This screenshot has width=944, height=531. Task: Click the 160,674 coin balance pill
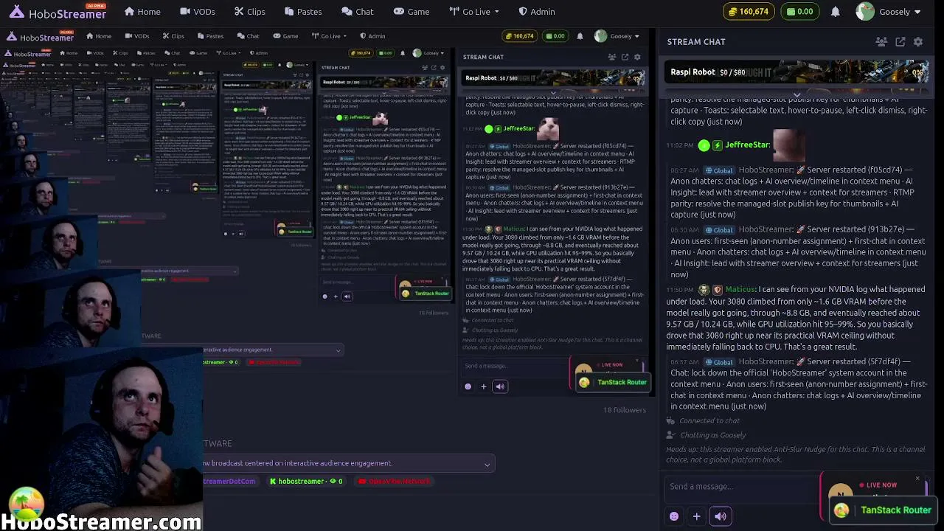point(749,12)
